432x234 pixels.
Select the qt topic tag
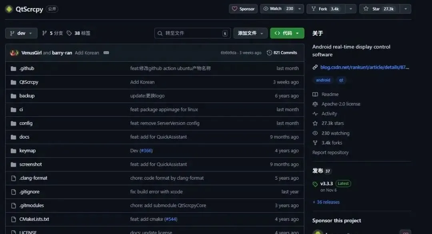pyautogui.click(x=341, y=80)
